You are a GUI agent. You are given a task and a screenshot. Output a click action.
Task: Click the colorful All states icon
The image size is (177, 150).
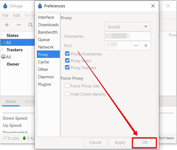3,42
